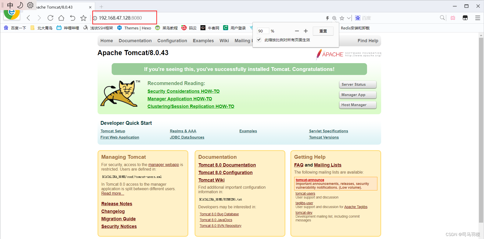Click the lightning speed mode icon
The width and height of the screenshot is (484, 239).
coord(327,18)
